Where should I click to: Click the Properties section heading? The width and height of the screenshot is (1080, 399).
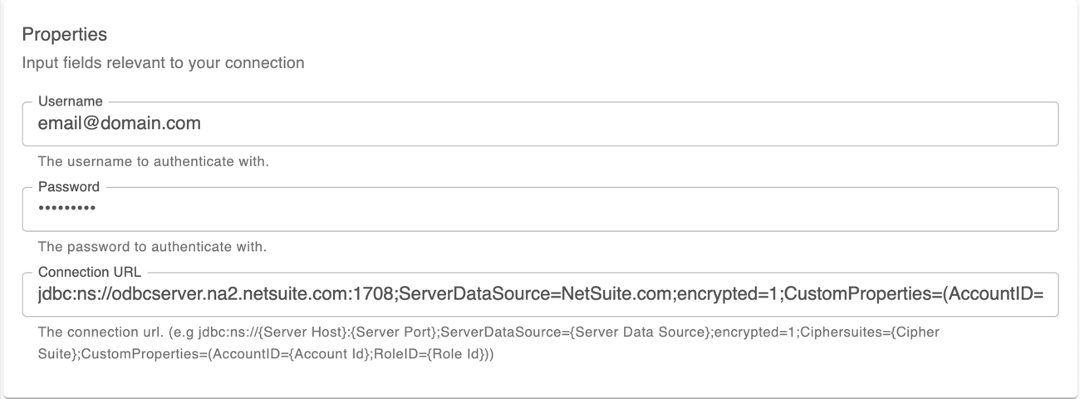[x=65, y=36]
